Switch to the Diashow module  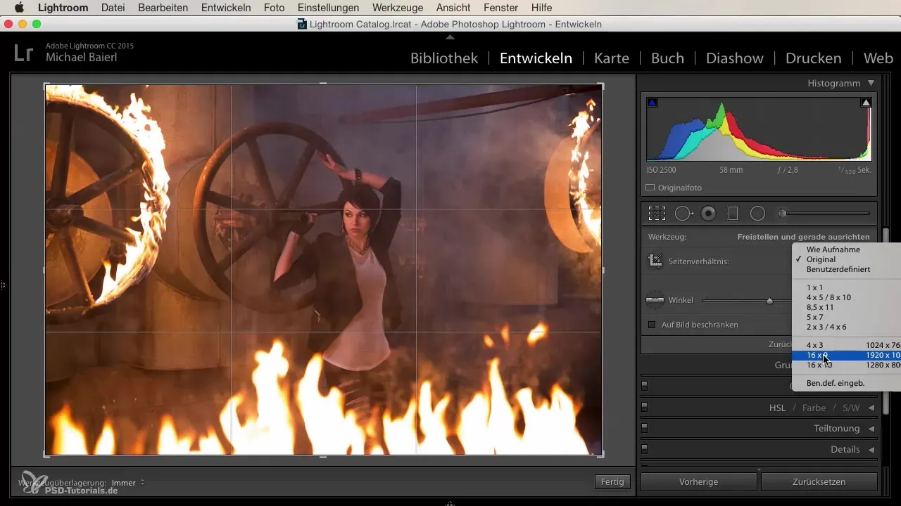(x=736, y=58)
